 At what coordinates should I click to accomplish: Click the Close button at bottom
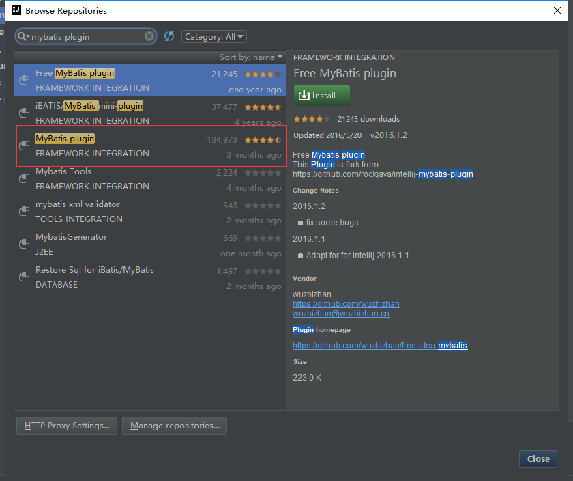point(538,458)
